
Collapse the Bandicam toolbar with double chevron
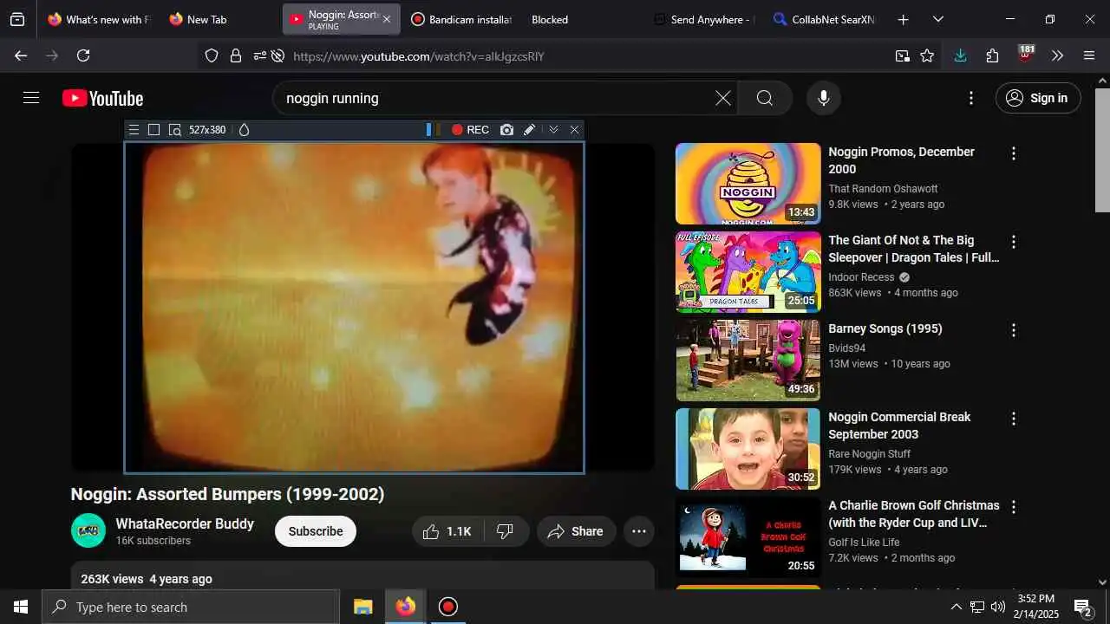553,130
